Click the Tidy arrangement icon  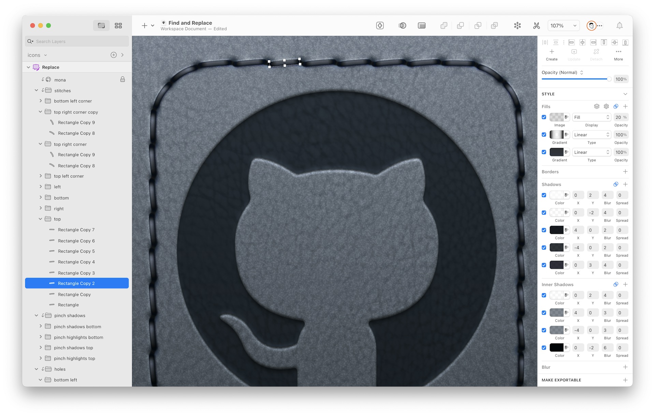517,26
